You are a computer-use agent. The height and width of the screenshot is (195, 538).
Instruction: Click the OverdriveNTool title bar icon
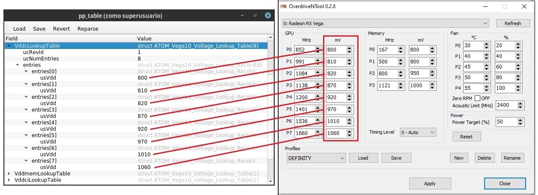coord(283,6)
